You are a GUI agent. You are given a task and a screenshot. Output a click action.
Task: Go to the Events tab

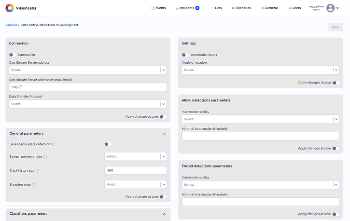[158, 8]
